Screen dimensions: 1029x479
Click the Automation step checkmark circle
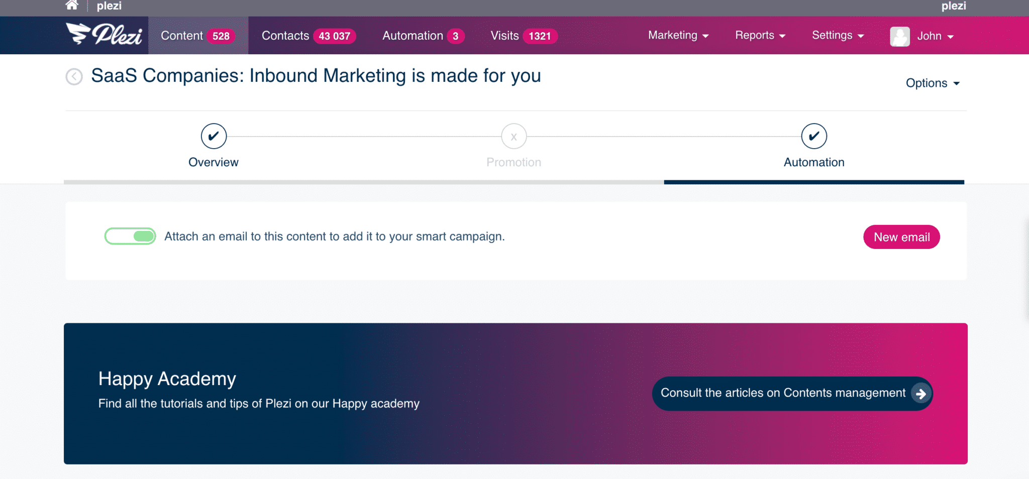click(814, 136)
